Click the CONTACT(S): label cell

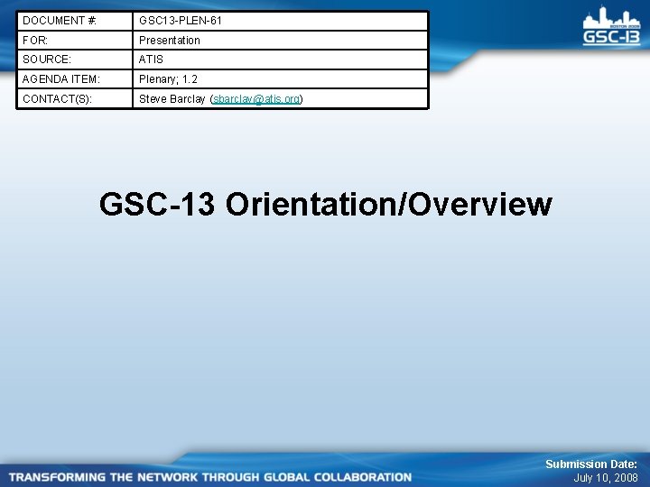pyautogui.click(x=75, y=99)
